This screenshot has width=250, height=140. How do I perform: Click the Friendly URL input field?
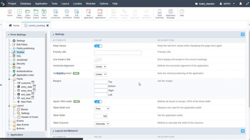tap(118, 53)
